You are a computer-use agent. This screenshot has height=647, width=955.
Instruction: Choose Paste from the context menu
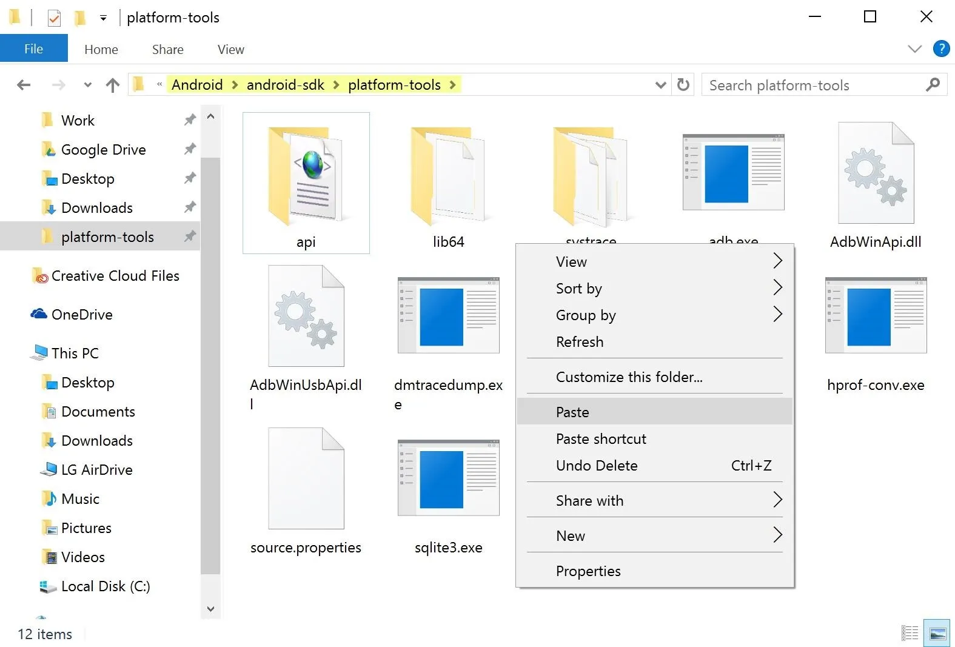pos(655,412)
